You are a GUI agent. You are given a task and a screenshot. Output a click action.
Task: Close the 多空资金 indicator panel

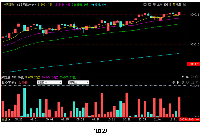point(197,82)
